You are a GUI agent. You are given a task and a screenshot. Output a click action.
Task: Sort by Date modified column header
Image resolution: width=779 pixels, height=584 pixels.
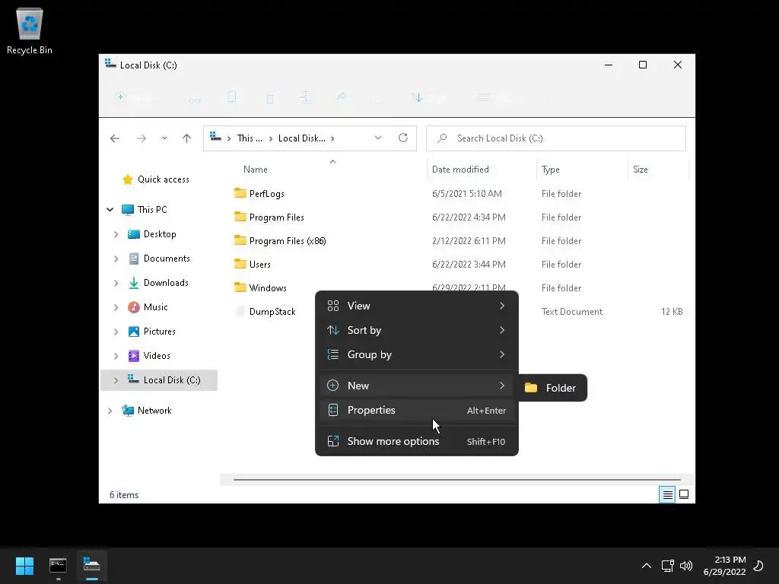[x=460, y=170]
